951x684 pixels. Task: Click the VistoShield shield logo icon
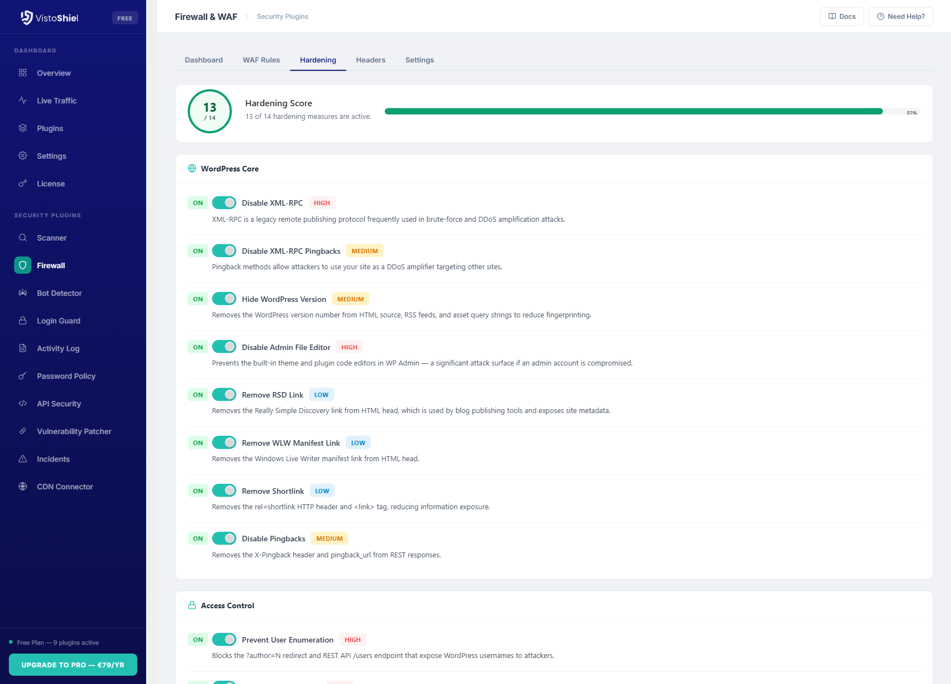27,18
